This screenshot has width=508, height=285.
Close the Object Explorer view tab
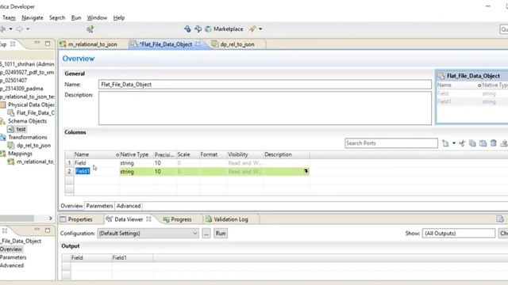[x=13, y=44]
